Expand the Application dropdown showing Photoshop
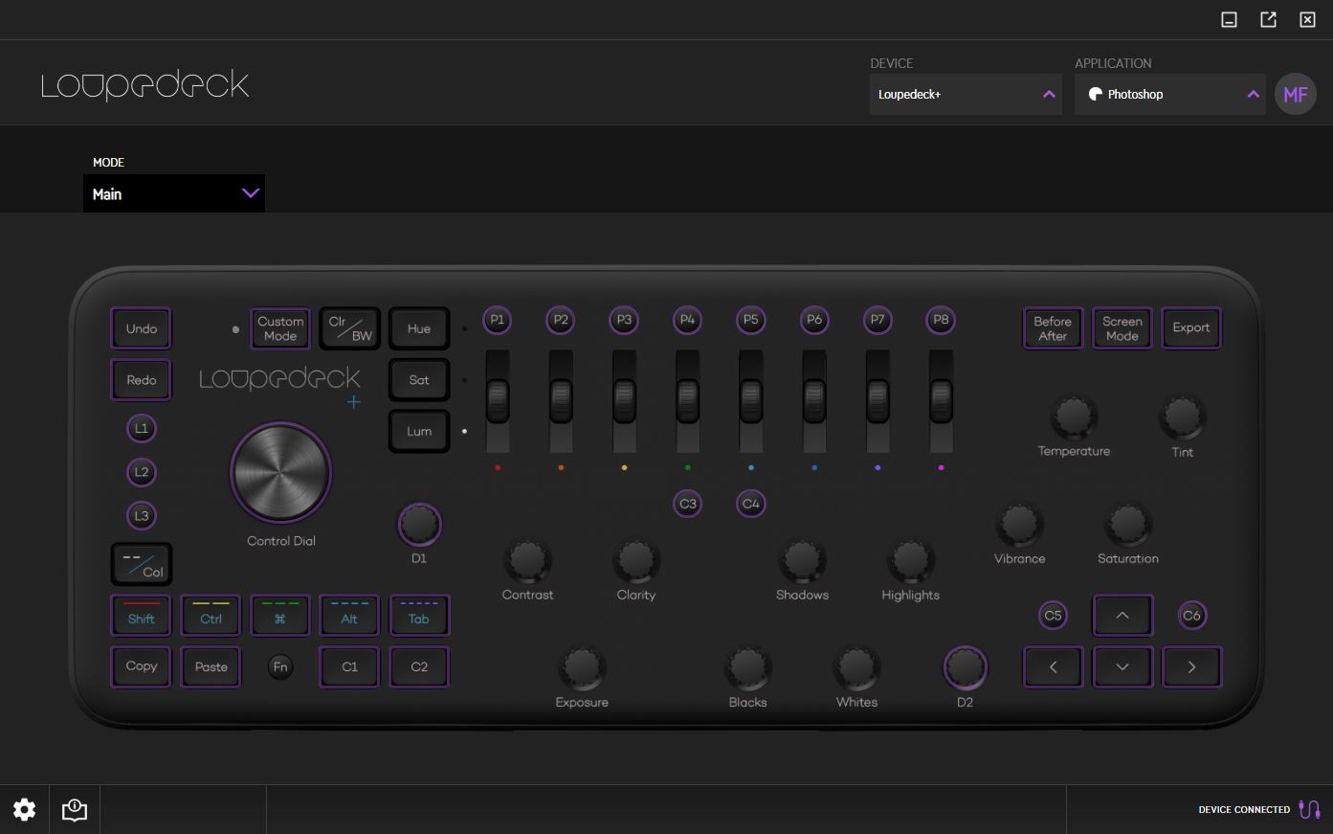Image resolution: width=1333 pixels, height=834 pixels. click(1170, 94)
